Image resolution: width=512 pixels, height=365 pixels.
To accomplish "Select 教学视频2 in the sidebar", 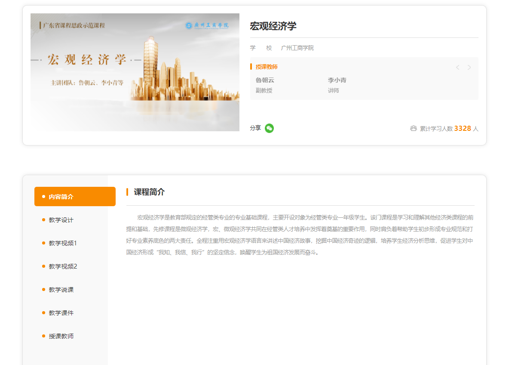I will point(63,266).
